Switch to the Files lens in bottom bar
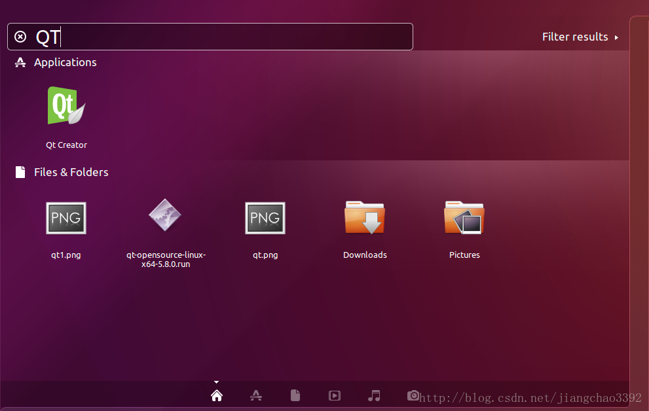Image resolution: width=649 pixels, height=411 pixels. [295, 396]
